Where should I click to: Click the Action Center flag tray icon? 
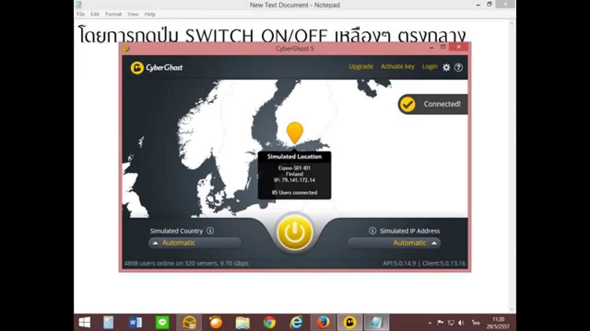[x=440, y=323]
